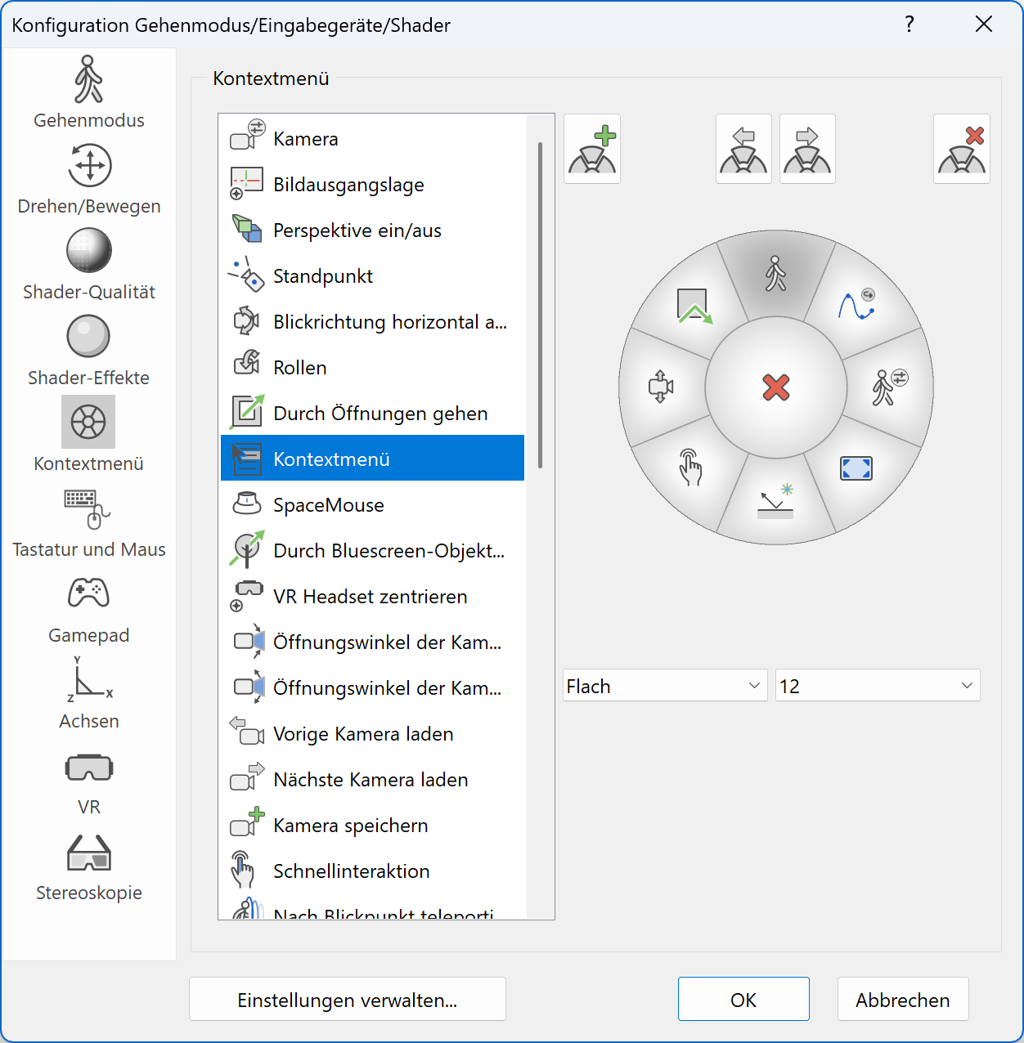This screenshot has width=1024, height=1043.
Task: Select the pointing hand segment in pie menu
Action: pos(690,467)
